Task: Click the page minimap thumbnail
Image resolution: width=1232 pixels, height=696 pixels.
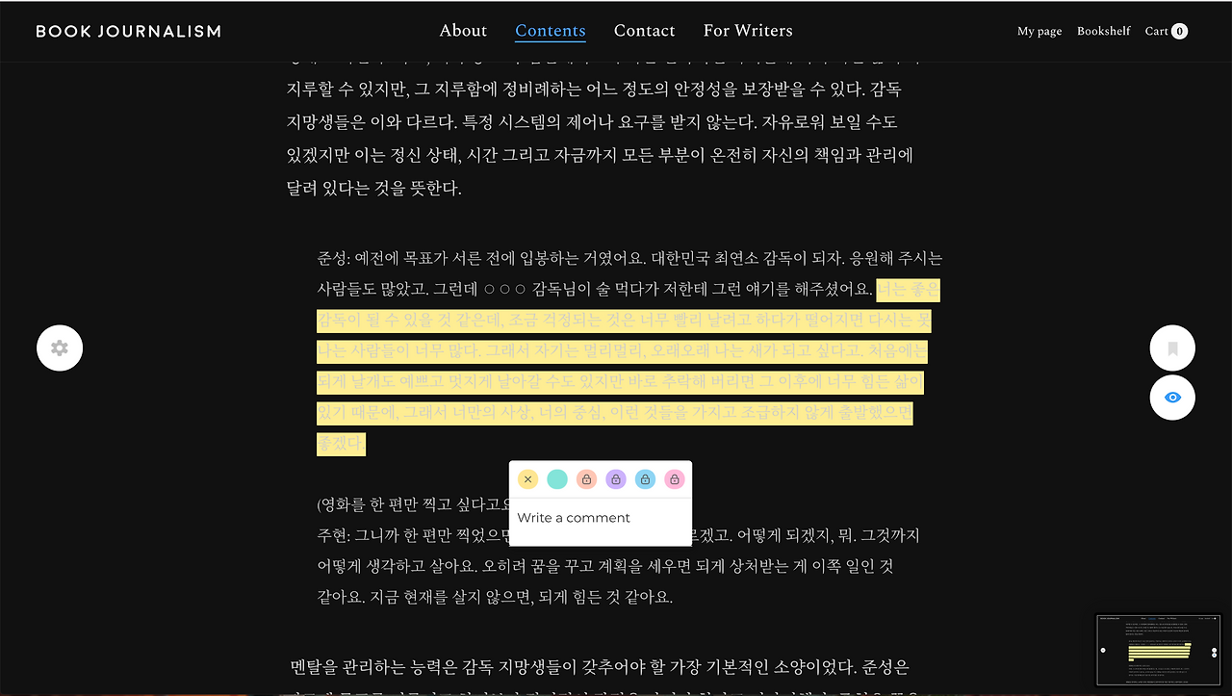Action: tap(1157, 649)
